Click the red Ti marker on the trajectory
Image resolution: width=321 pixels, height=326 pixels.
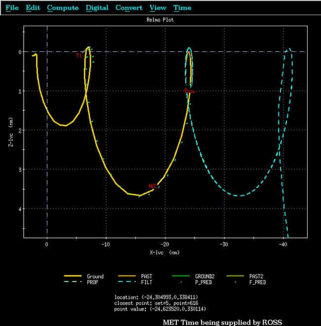[x=79, y=56]
